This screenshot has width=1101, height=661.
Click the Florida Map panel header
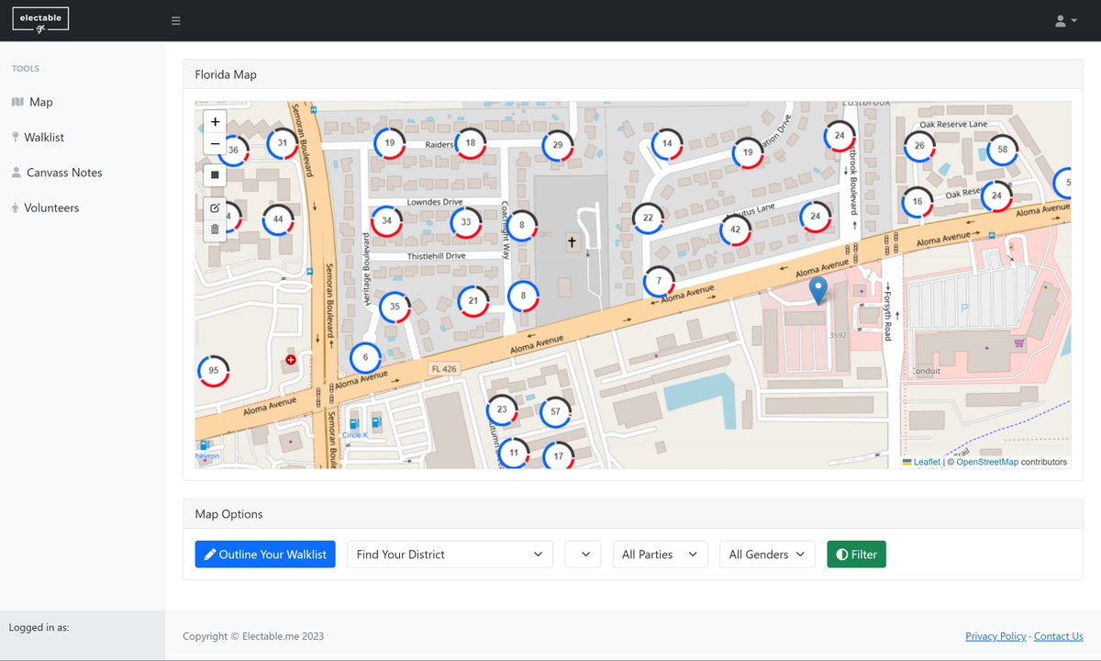pyautogui.click(x=633, y=74)
